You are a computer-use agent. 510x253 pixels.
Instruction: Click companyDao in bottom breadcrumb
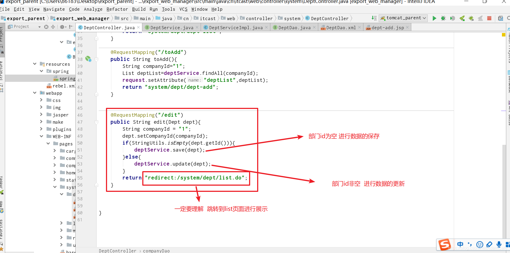(156, 251)
